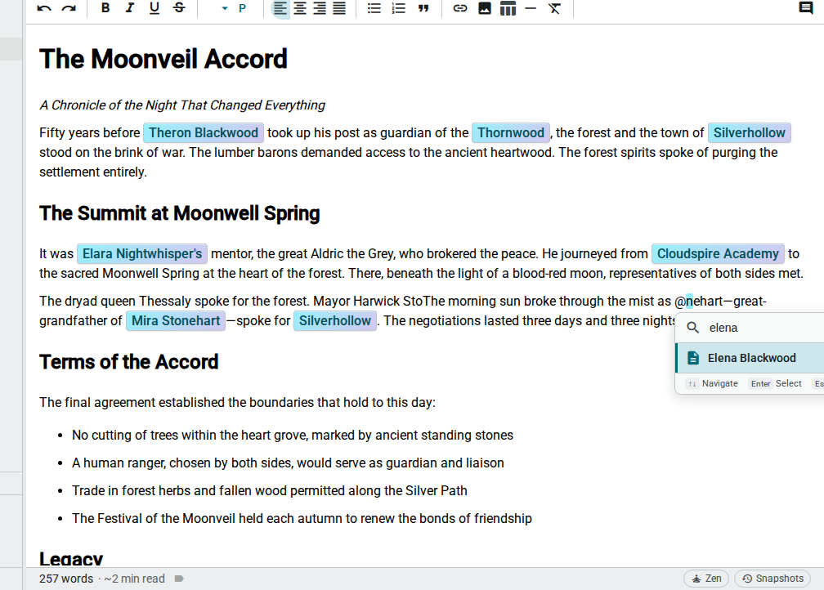The width and height of the screenshot is (824, 590).
Task: Click the bullet about the Festival of the Moonveil
Action: coord(302,519)
